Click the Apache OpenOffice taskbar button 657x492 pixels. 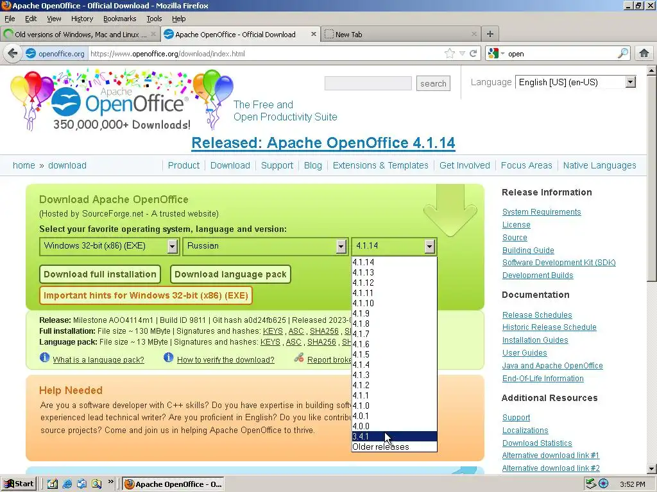coord(173,484)
